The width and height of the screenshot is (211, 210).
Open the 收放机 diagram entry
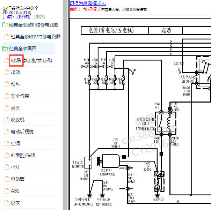pyautogui.click(x=17, y=120)
